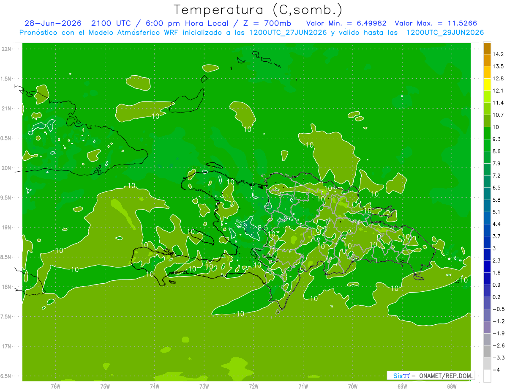The width and height of the screenshot is (507, 392).
Task: Click the "-0.5" colorbar value
Action: coord(498,309)
